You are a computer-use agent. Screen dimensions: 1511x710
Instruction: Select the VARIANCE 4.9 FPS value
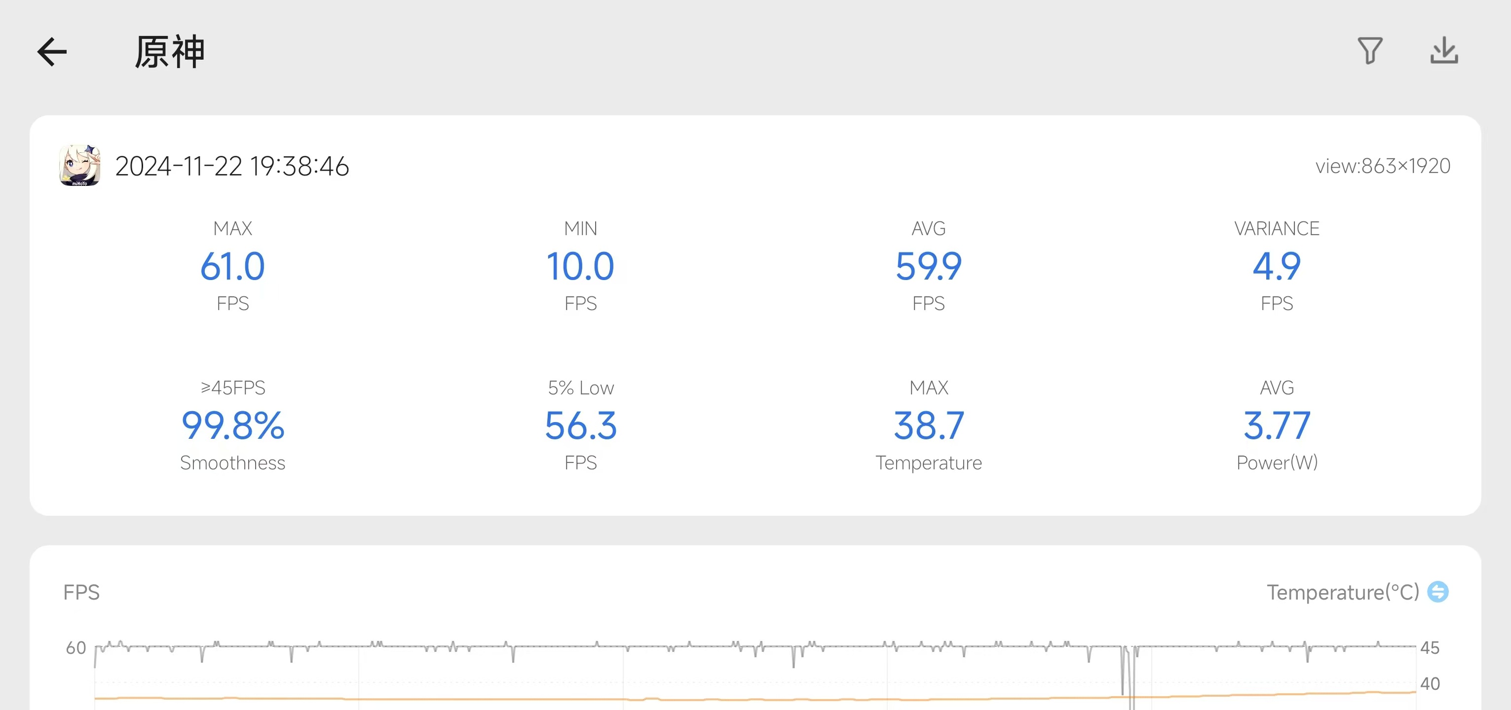pyautogui.click(x=1277, y=266)
